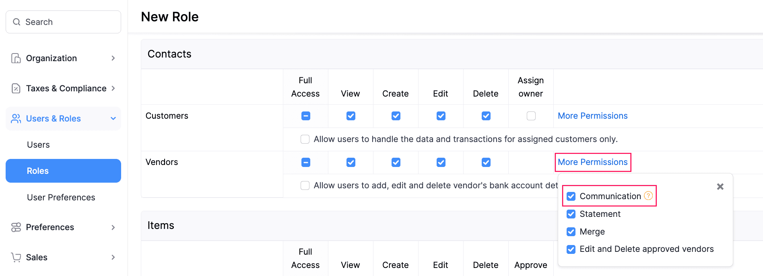Click the Taxes & Compliance document icon

pyautogui.click(x=16, y=89)
